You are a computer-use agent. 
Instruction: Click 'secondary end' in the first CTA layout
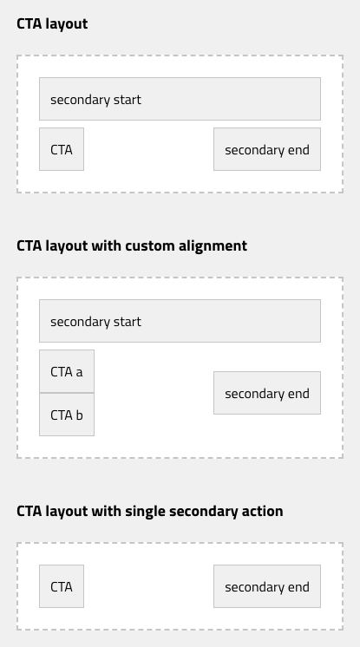[266, 149]
